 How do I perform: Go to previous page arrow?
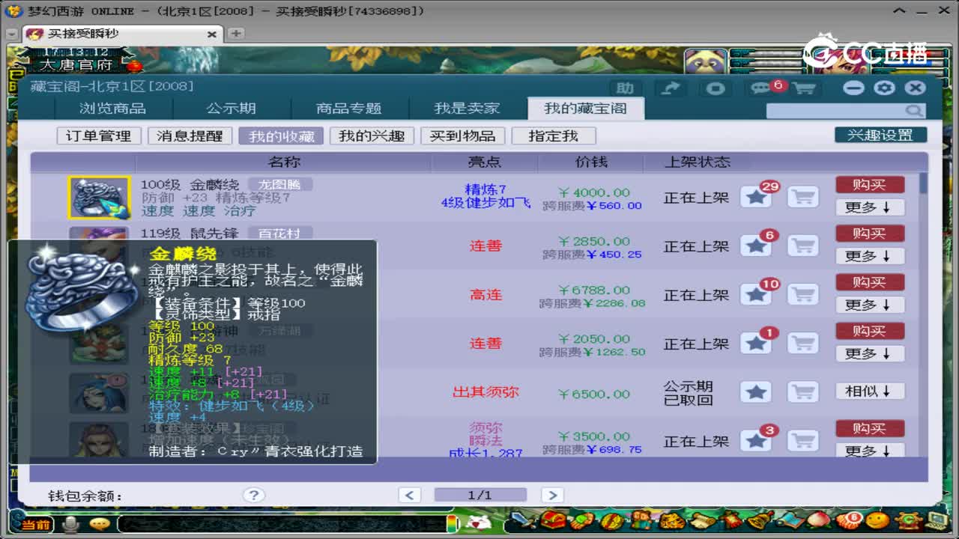click(x=410, y=495)
